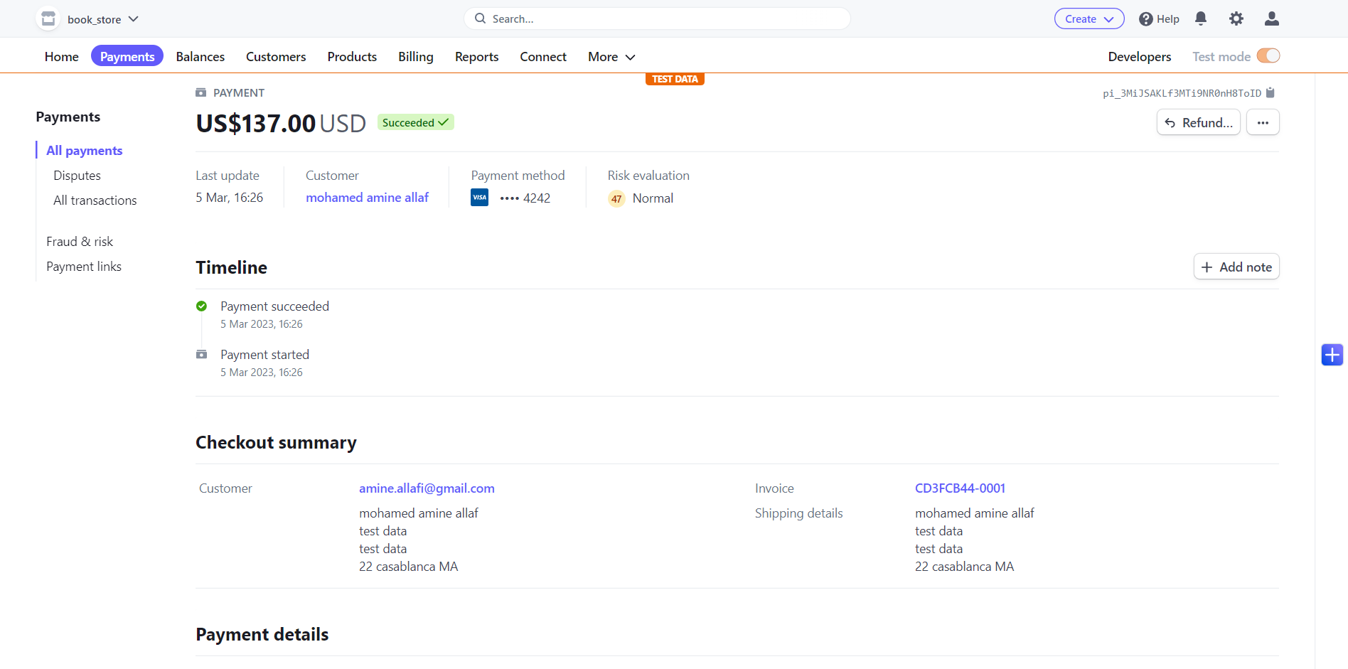The height and width of the screenshot is (669, 1348).
Task: Click the pi_3MiJSAKLf3MTi9NR0nH8ToID text
Action: [x=1182, y=93]
